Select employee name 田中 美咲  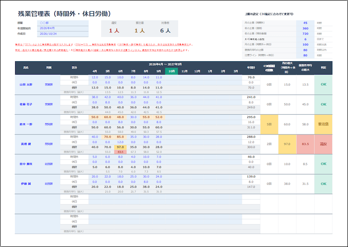point(26,164)
